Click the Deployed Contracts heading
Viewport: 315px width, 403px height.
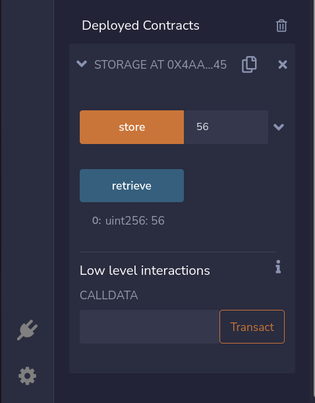pyautogui.click(x=140, y=26)
